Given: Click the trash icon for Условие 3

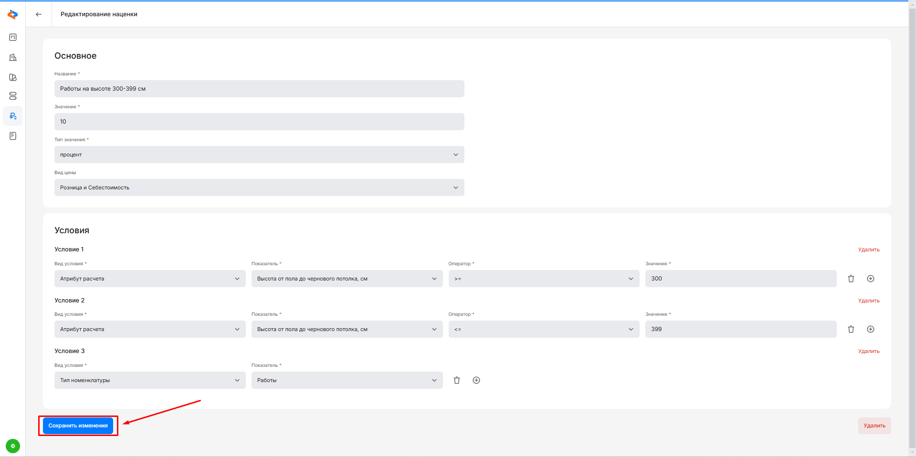Looking at the screenshot, I should (456, 380).
